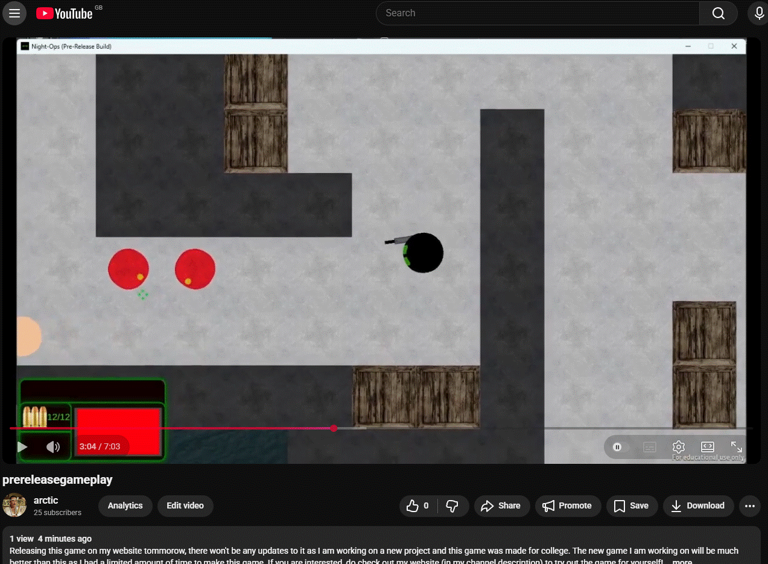Click the YouTube logo to go home
This screenshot has height=564, width=768.
point(65,13)
